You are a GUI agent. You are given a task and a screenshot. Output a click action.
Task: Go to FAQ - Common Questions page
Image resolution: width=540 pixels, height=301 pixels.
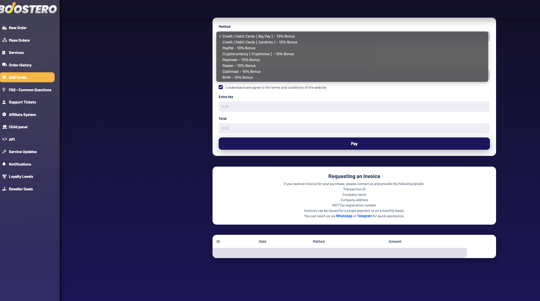tap(30, 90)
